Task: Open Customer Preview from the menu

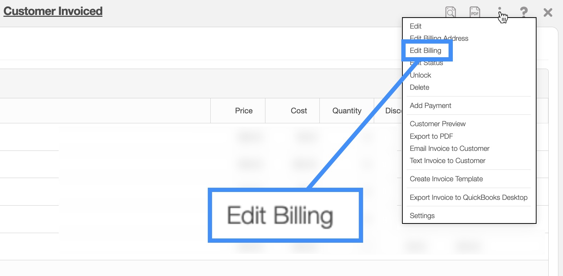Action: click(x=437, y=124)
